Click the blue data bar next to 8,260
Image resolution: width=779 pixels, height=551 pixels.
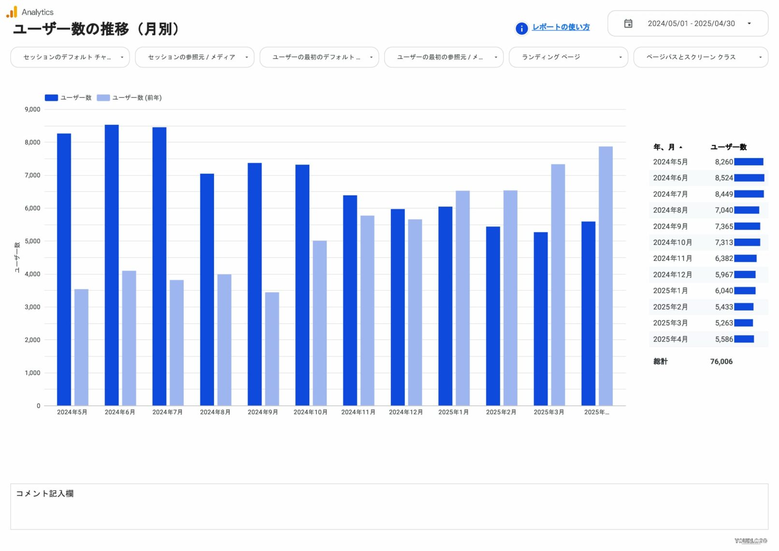pos(749,162)
